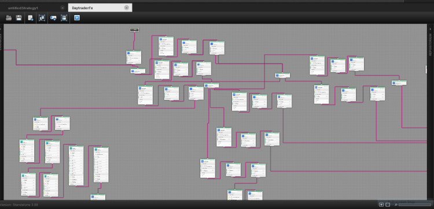The height and width of the screenshot is (209, 434).
Task: Select the dark start node at canvas top
Action: tap(134, 30)
